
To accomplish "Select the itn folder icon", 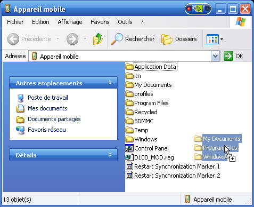I will tap(129, 76).
